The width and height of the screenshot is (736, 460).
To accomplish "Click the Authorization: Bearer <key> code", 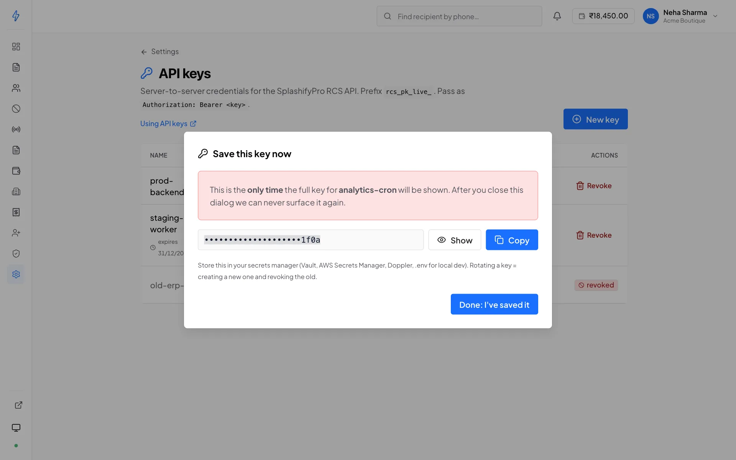I will pos(194,105).
